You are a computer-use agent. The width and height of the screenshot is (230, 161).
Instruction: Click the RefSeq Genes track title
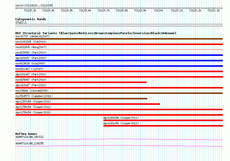click(26, 134)
